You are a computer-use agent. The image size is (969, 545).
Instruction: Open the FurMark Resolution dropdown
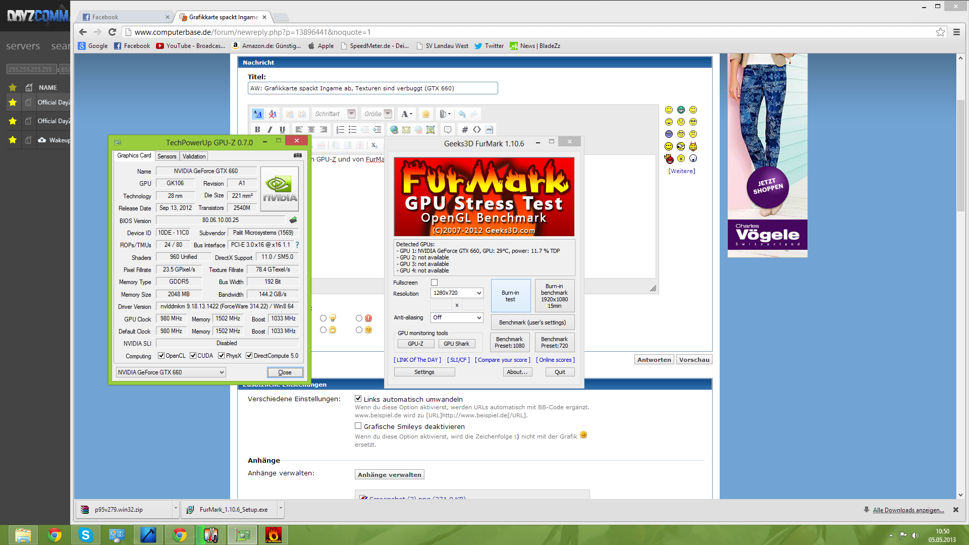pos(457,293)
